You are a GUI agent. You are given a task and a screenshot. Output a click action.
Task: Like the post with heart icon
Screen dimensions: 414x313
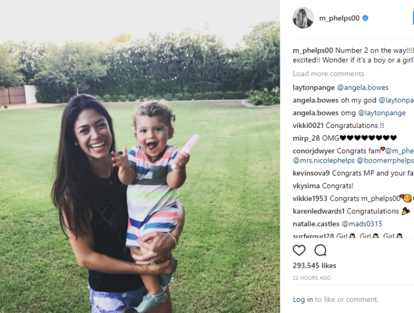click(299, 250)
